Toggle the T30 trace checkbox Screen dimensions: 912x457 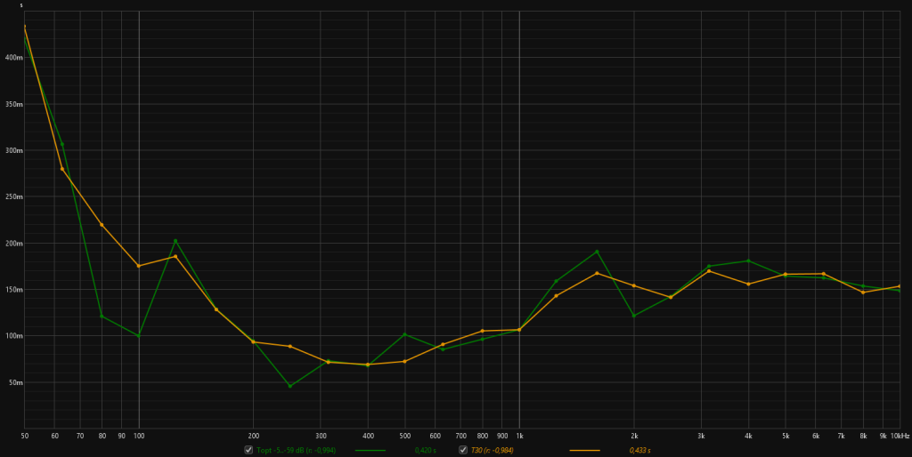(463, 451)
